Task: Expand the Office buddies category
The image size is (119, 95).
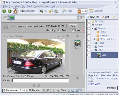Action: point(95,39)
